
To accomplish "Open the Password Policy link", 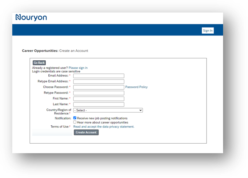I will [x=136, y=87].
